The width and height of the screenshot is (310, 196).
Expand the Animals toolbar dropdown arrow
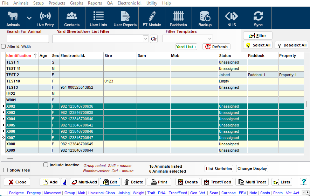tap(29, 18)
